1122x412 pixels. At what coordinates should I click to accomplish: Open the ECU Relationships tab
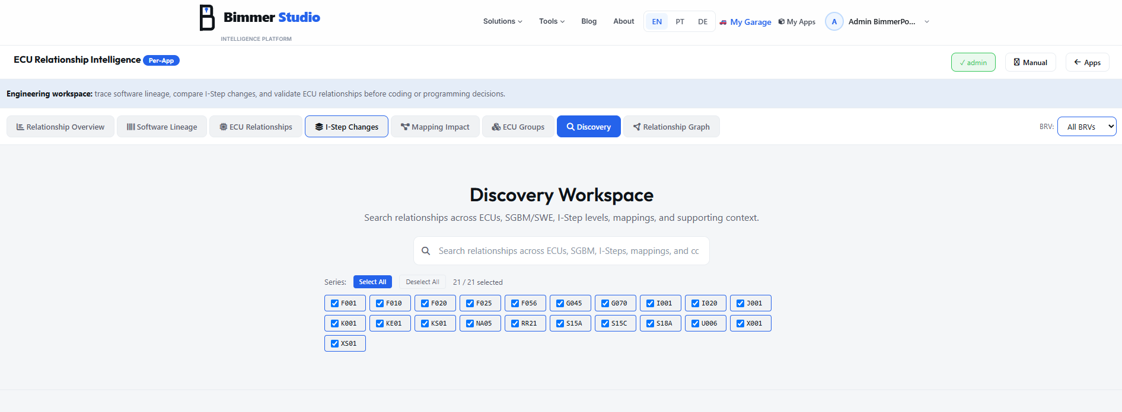click(256, 127)
